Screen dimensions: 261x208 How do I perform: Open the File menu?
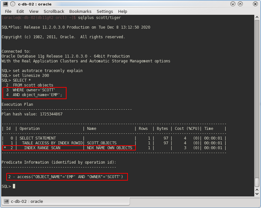click(8, 11)
